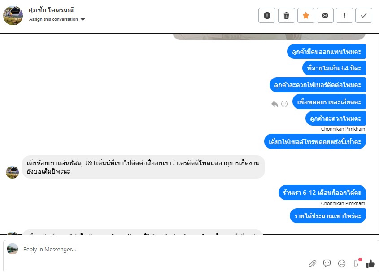The image size is (379, 272).
Task: React to message with the smiley icon
Action: 284,104
